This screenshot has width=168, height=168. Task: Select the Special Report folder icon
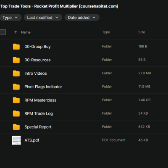pos(16,127)
